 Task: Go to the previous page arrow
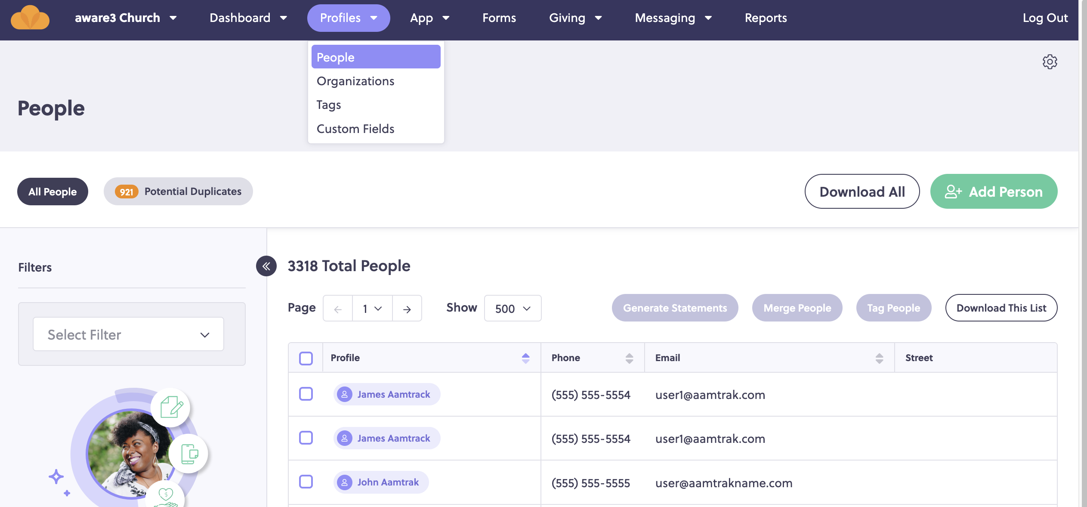(338, 309)
